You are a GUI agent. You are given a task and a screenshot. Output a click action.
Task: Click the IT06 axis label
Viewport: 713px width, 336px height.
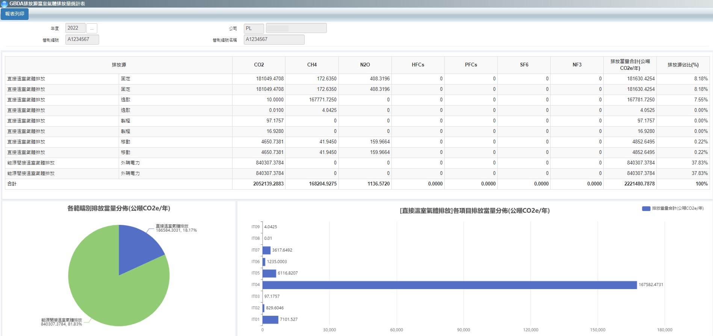[x=255, y=262]
